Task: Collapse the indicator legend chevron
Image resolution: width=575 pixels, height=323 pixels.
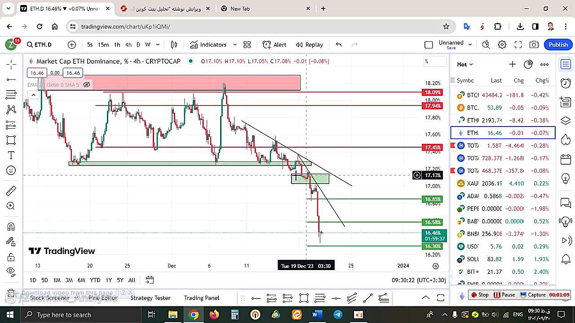Action: (33, 95)
